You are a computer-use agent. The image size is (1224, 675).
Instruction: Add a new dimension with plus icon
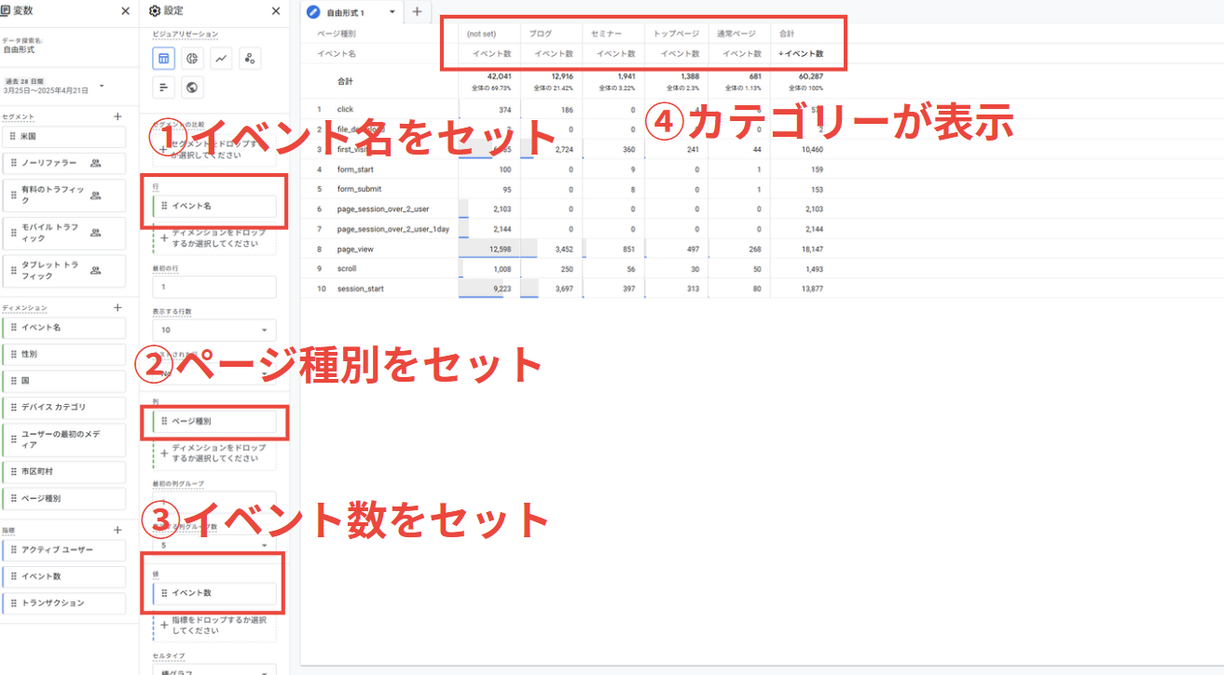click(117, 307)
